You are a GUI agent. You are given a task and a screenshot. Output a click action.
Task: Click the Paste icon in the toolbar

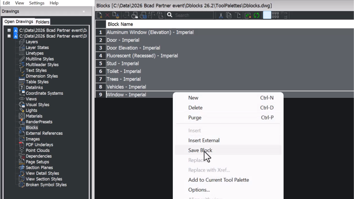[x=238, y=15]
